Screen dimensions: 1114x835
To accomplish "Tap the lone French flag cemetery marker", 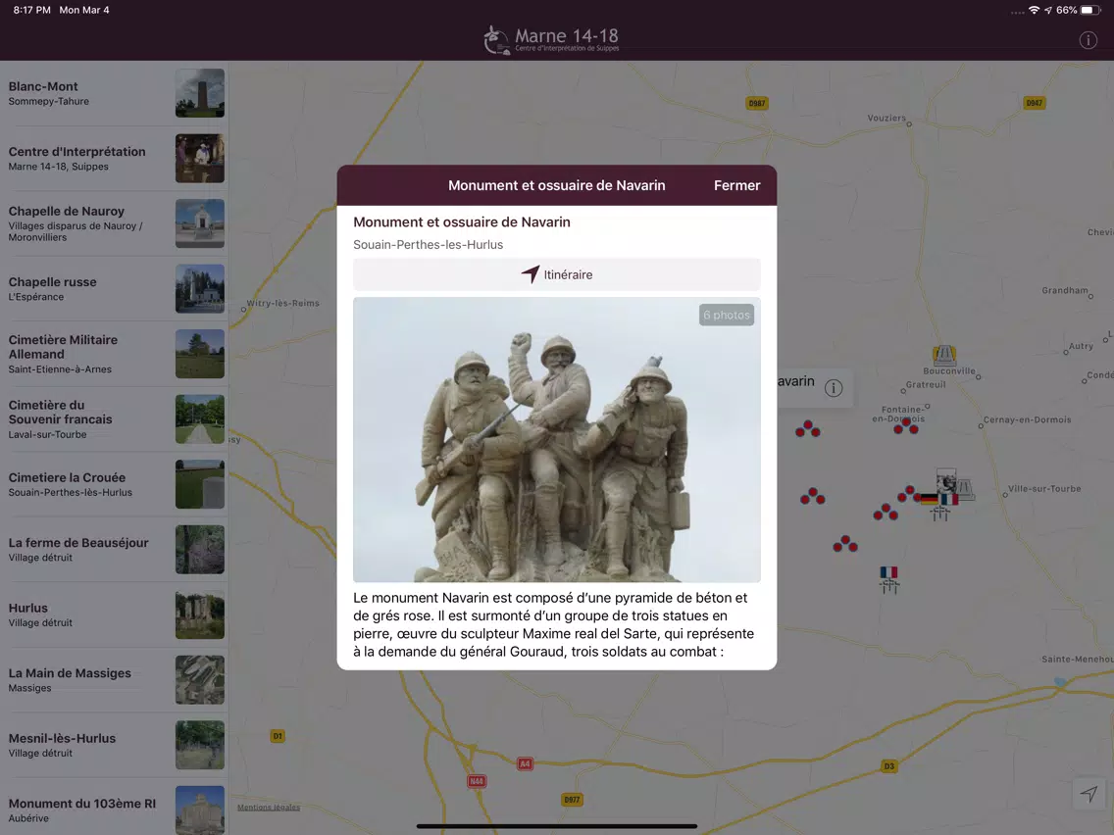I will pyautogui.click(x=888, y=578).
